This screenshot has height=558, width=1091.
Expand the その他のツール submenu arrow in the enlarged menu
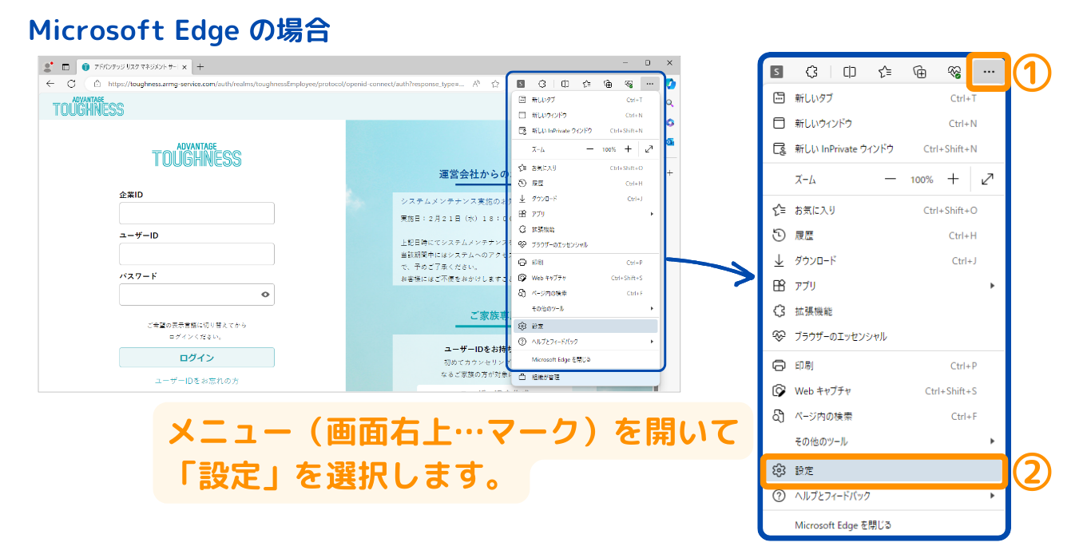click(x=993, y=441)
